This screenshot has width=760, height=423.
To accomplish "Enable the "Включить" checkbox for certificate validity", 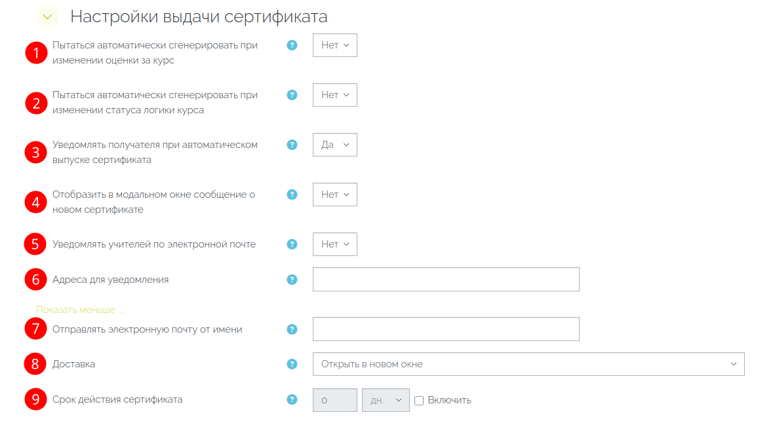I will click(420, 401).
